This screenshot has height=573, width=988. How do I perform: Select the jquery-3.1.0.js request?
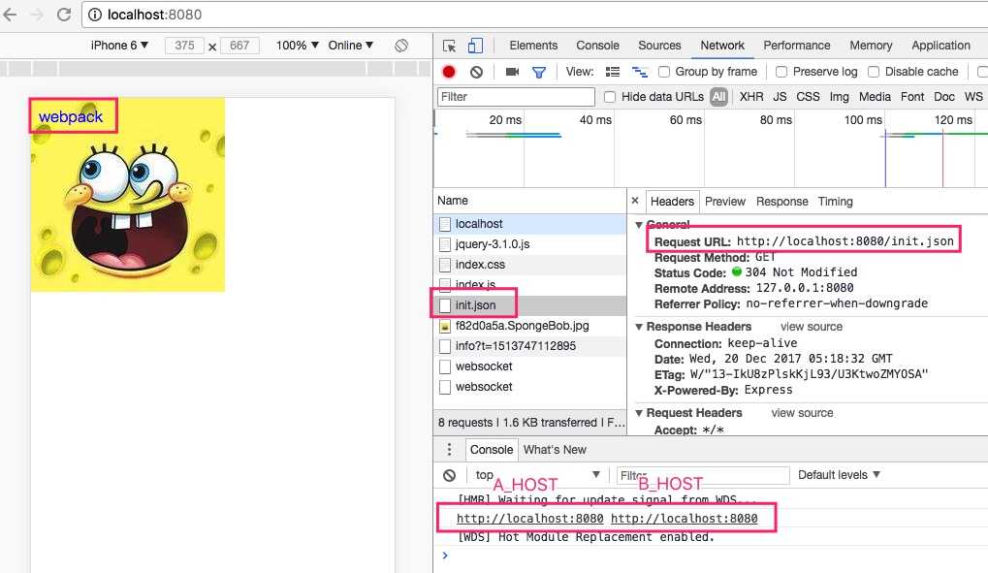tap(529, 244)
